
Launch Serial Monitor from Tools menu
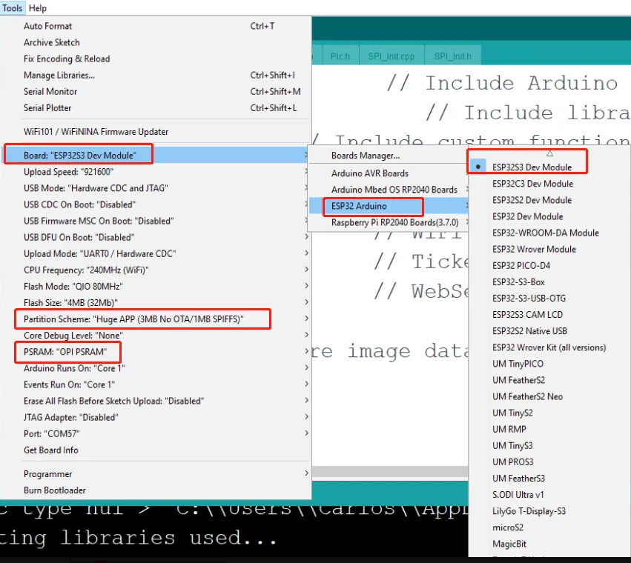50,92
